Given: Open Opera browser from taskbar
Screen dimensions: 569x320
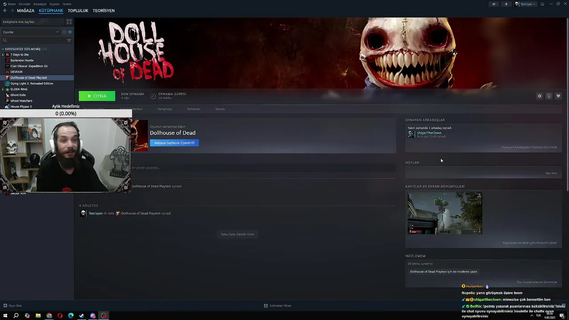Looking at the screenshot, I should (x=60, y=316).
